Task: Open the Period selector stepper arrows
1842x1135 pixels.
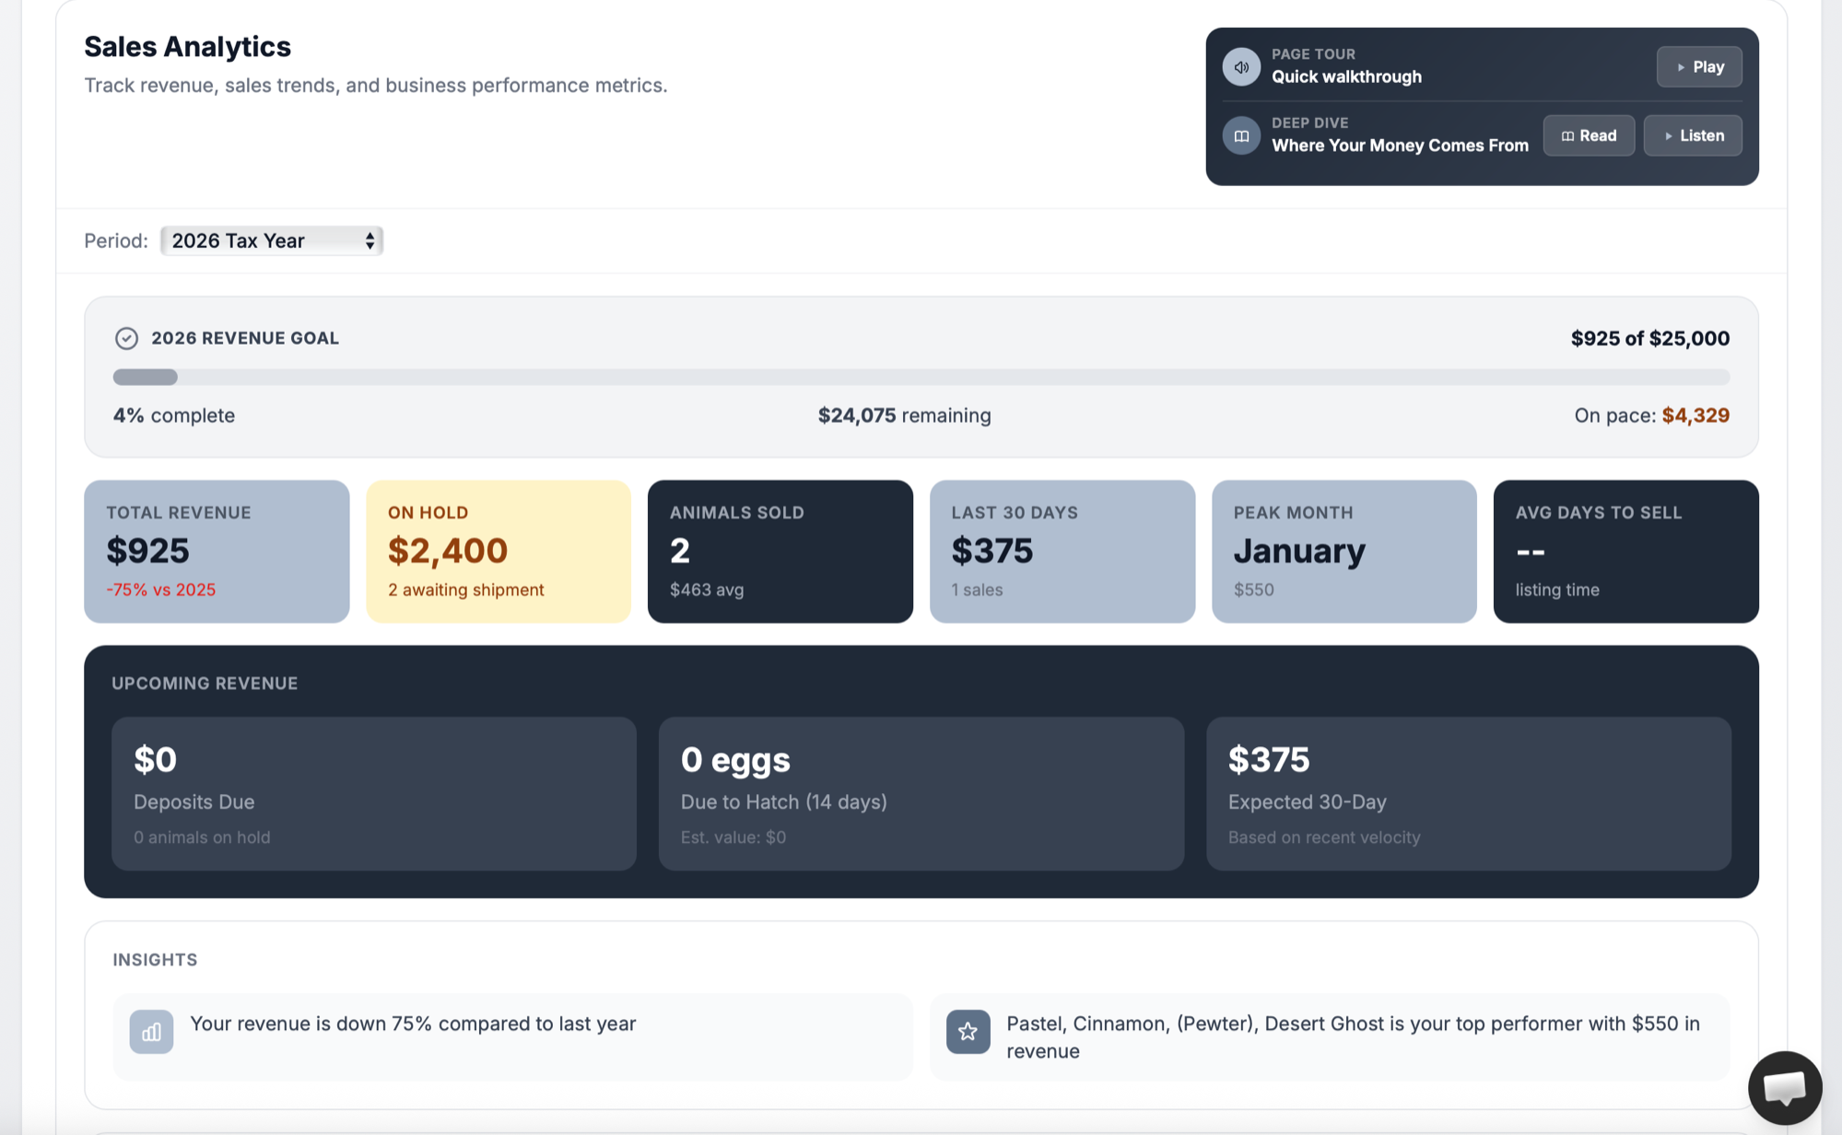Action: tap(369, 240)
